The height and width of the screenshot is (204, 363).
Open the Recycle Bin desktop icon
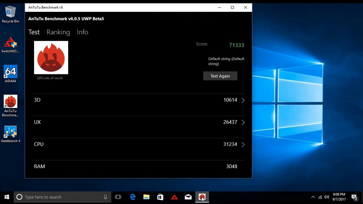pyautogui.click(x=10, y=14)
